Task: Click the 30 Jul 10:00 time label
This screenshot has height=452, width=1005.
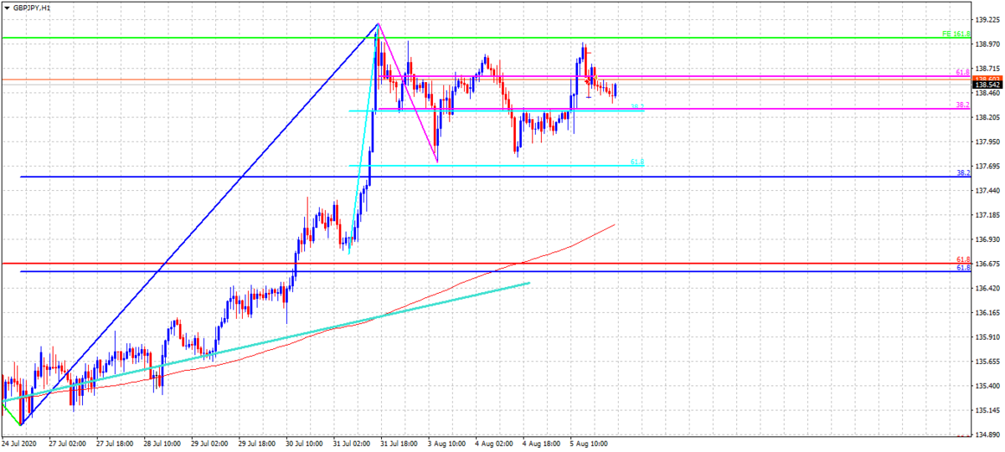Action: 304,443
